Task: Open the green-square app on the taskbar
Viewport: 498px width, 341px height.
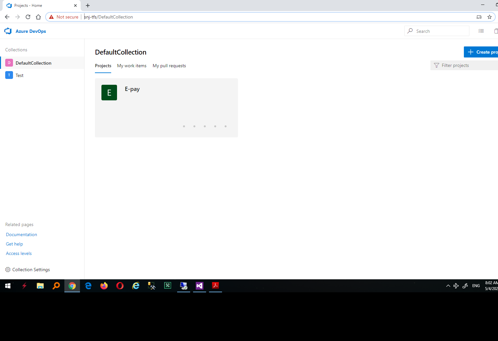Action: pyautogui.click(x=168, y=286)
